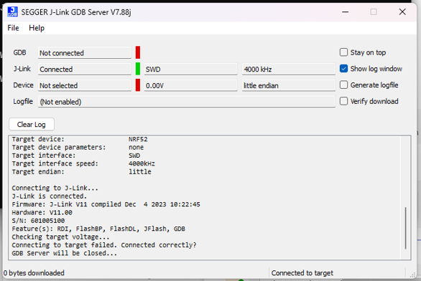The height and width of the screenshot is (281, 421).
Task: Minimize the GDB Server window
Action: (x=346, y=12)
